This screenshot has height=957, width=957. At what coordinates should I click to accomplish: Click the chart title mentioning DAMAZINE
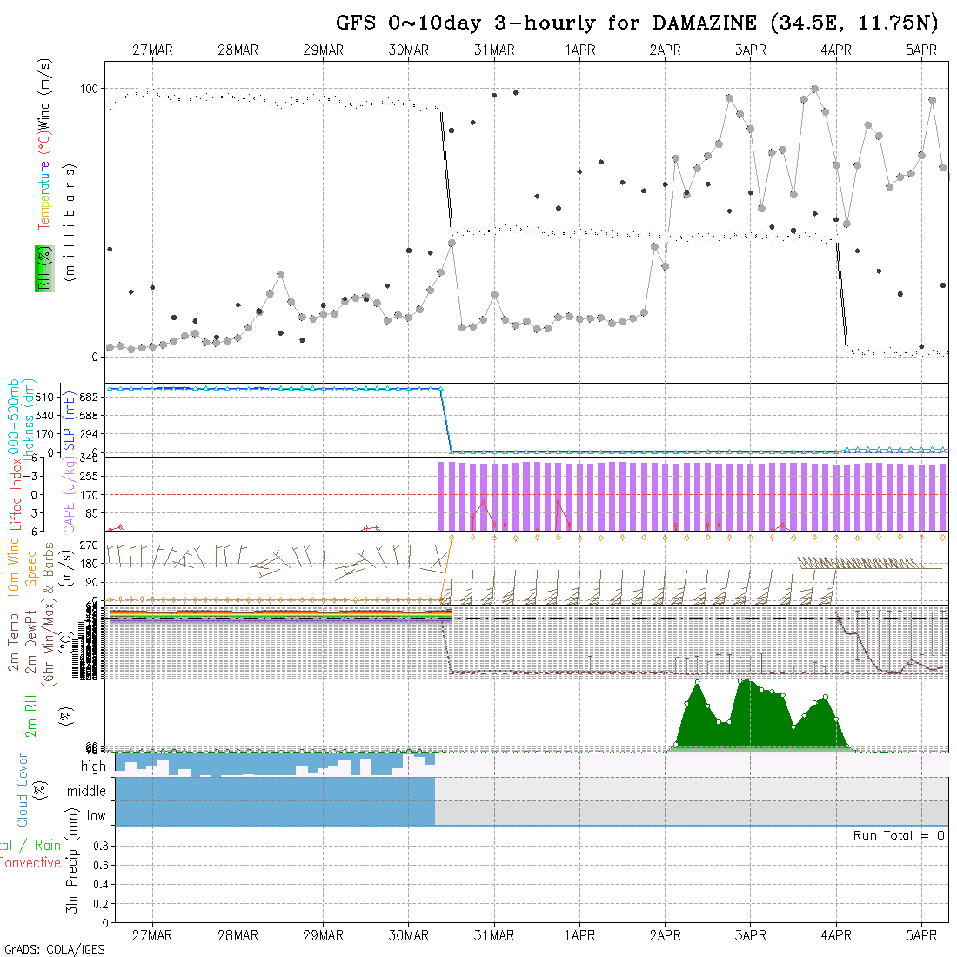tap(639, 23)
